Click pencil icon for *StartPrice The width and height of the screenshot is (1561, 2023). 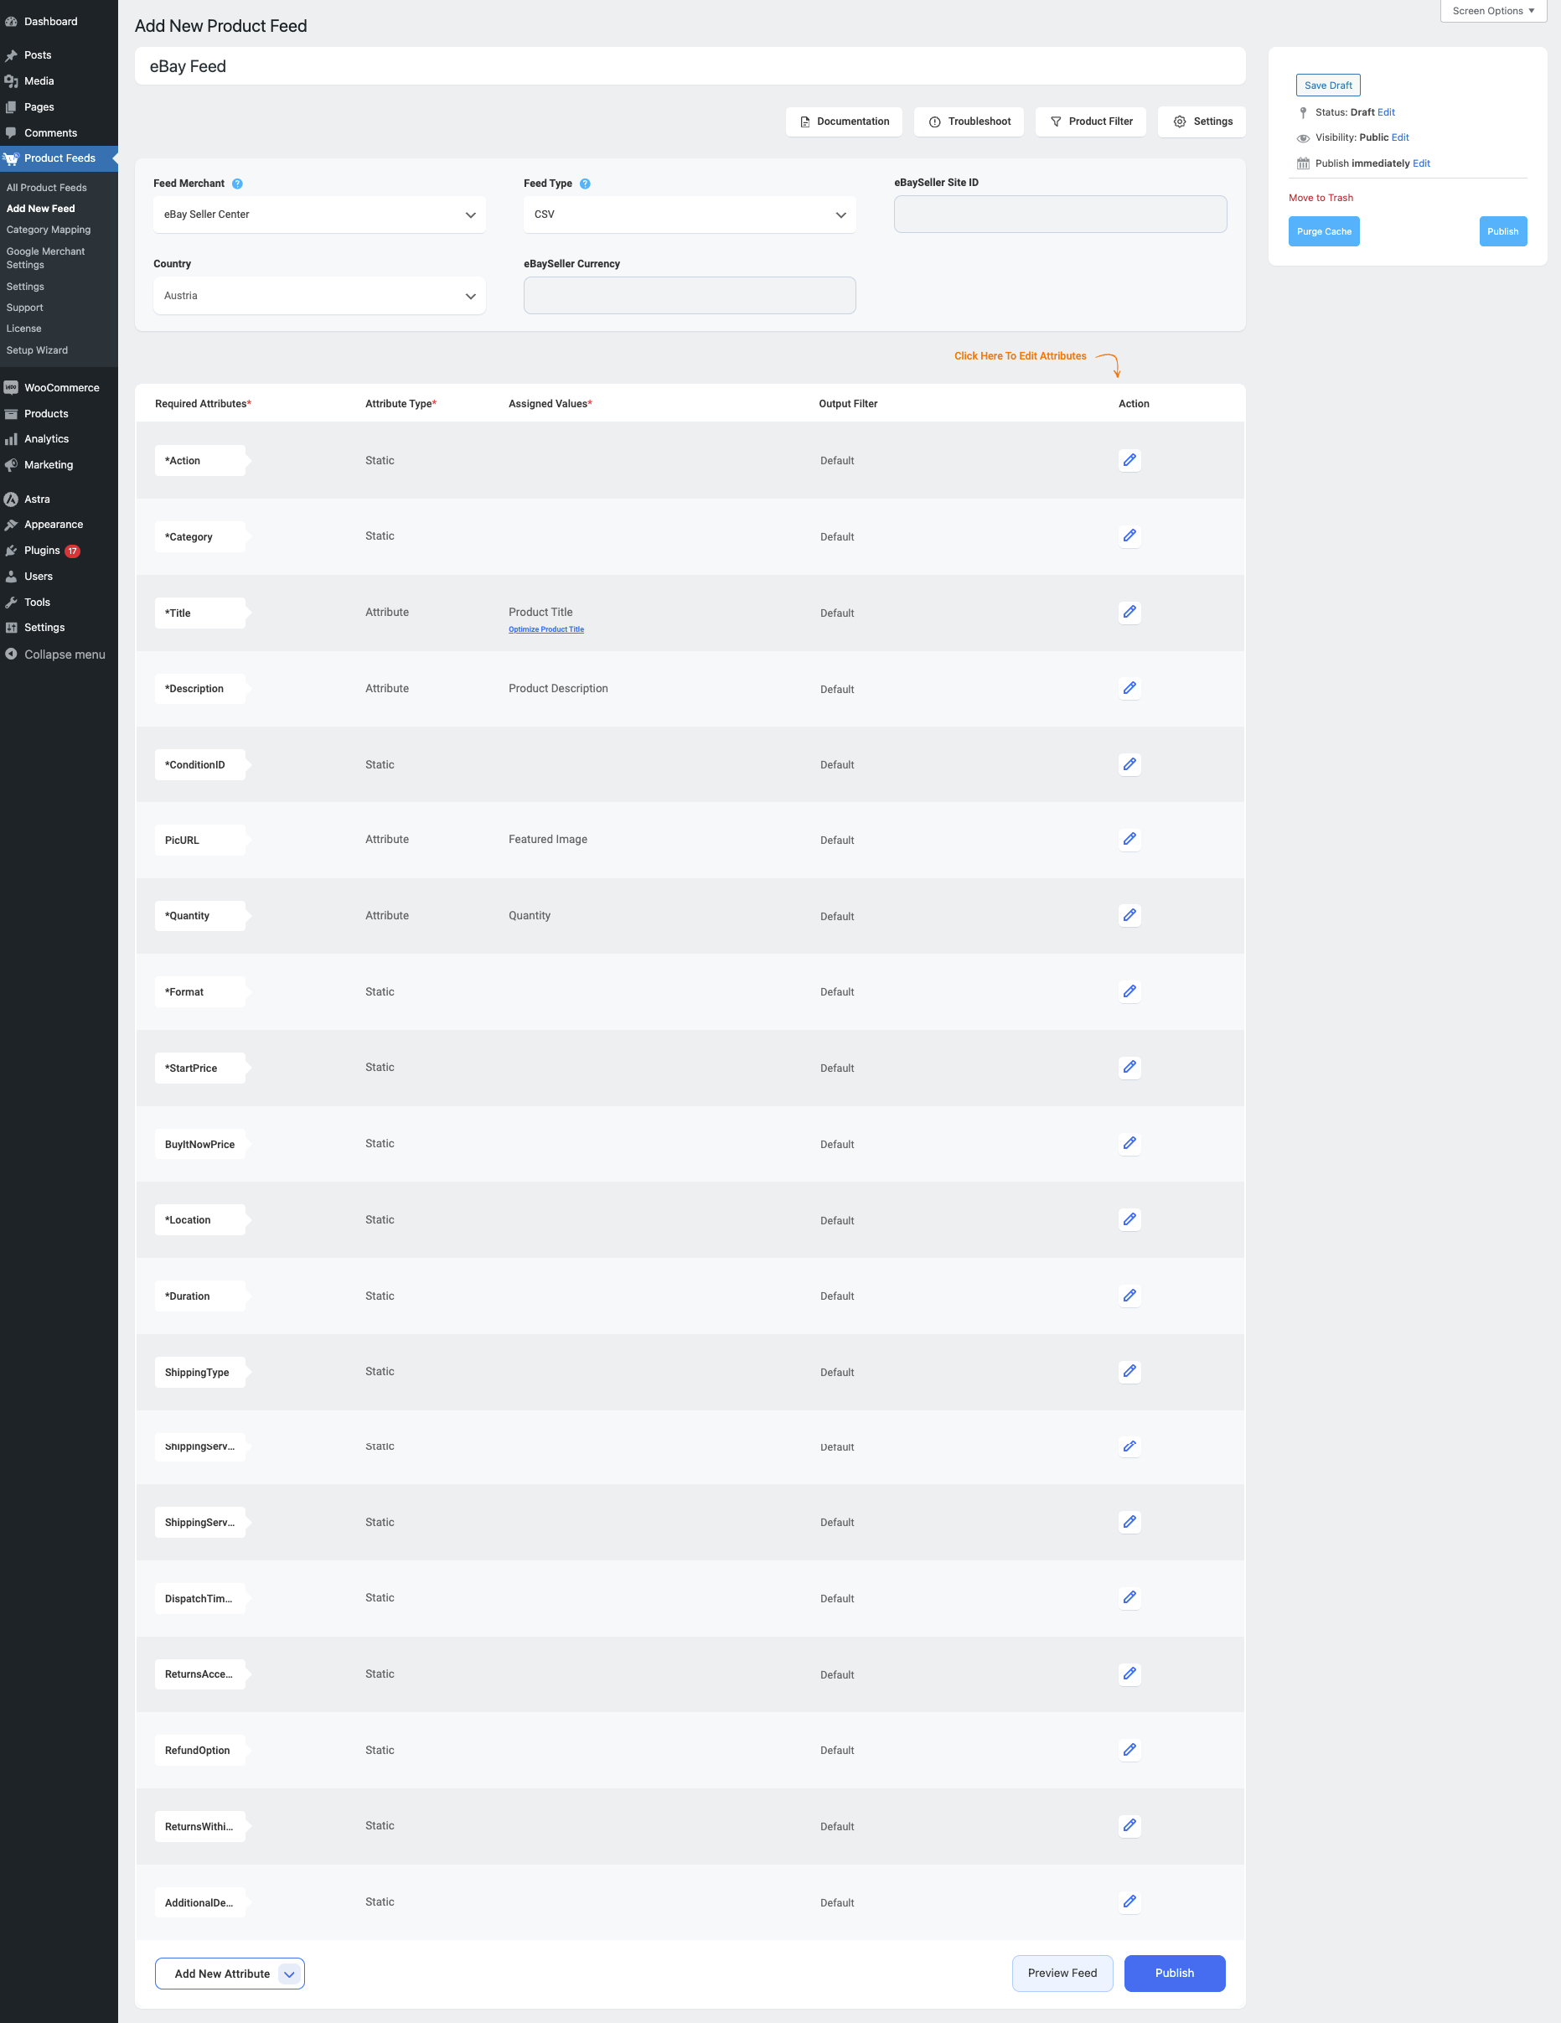(1129, 1067)
